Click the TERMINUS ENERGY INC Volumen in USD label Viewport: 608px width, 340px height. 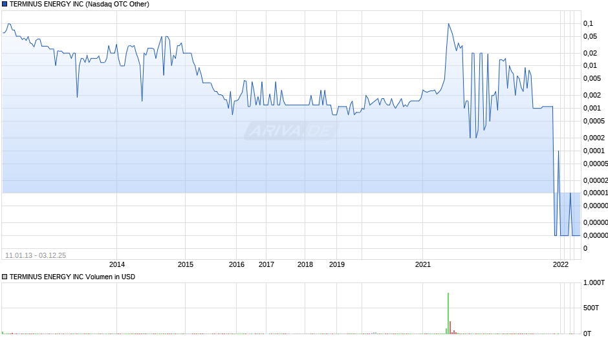[72, 277]
